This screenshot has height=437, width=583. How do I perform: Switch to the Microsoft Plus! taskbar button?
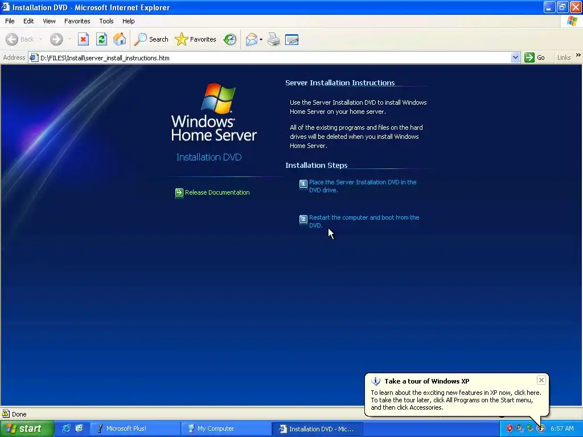135,429
